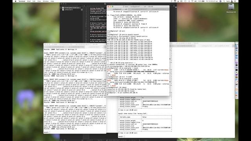Open the byte user menu
The image size is (251, 141).
pos(228,1)
